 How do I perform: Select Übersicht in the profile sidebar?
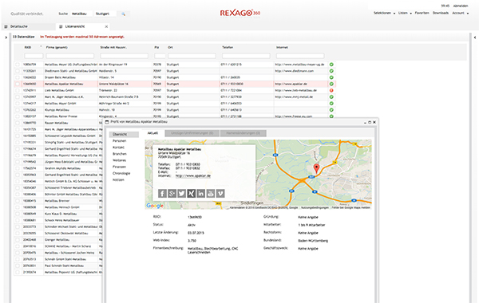(x=124, y=134)
